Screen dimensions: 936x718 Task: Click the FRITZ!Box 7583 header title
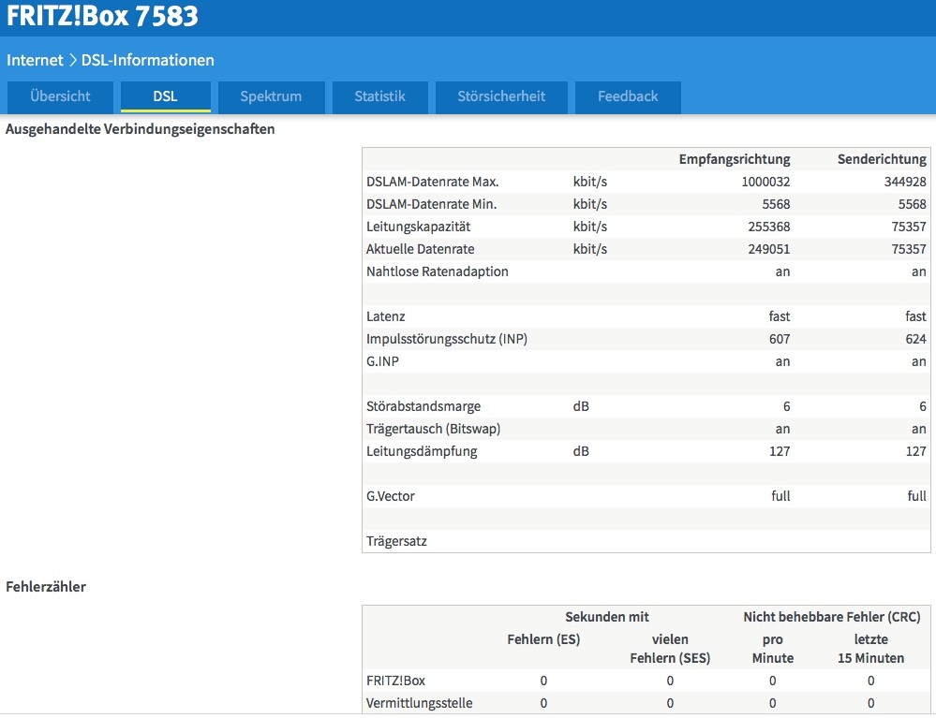point(102,17)
